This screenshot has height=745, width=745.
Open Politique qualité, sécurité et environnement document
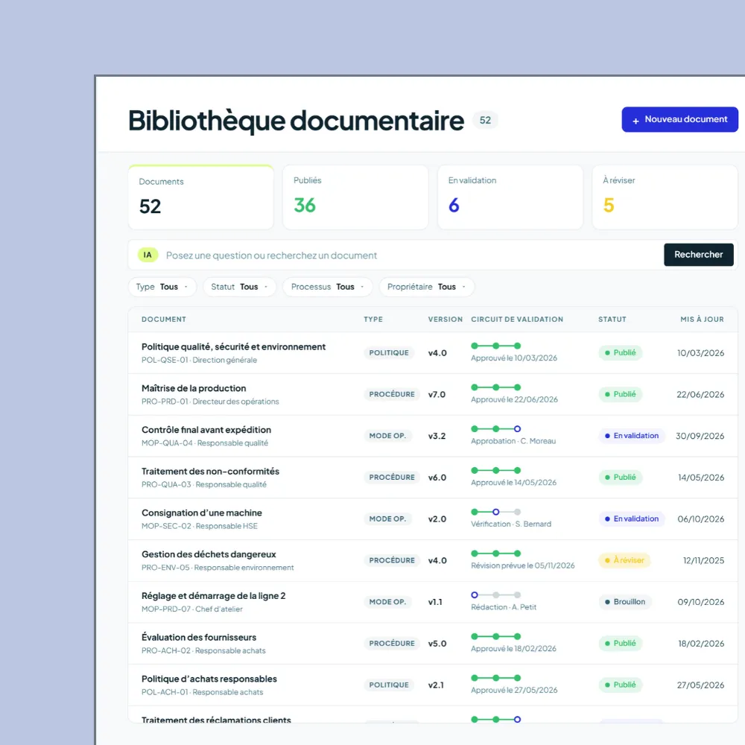pyautogui.click(x=233, y=347)
